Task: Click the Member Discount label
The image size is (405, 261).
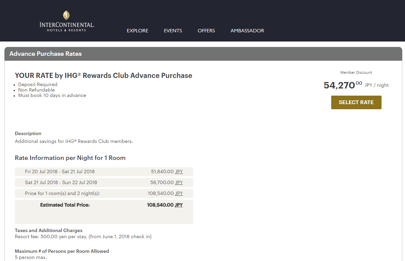Action: [356, 72]
